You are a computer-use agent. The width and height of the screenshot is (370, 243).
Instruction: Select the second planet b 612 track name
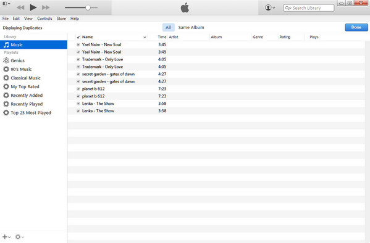click(93, 96)
